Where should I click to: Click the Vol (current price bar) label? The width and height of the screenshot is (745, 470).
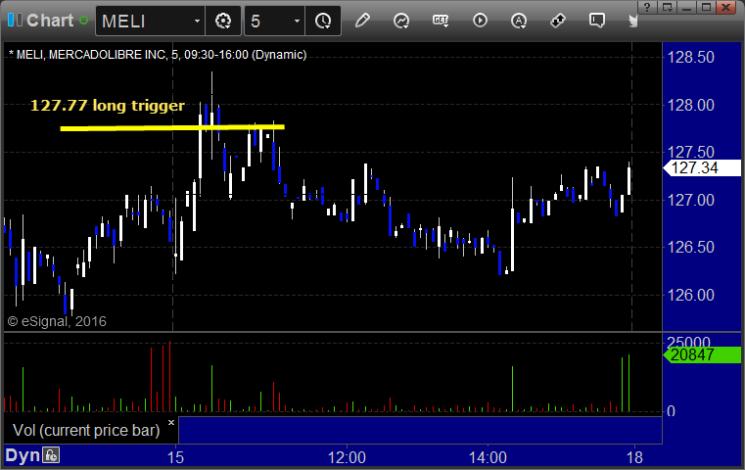point(86,431)
